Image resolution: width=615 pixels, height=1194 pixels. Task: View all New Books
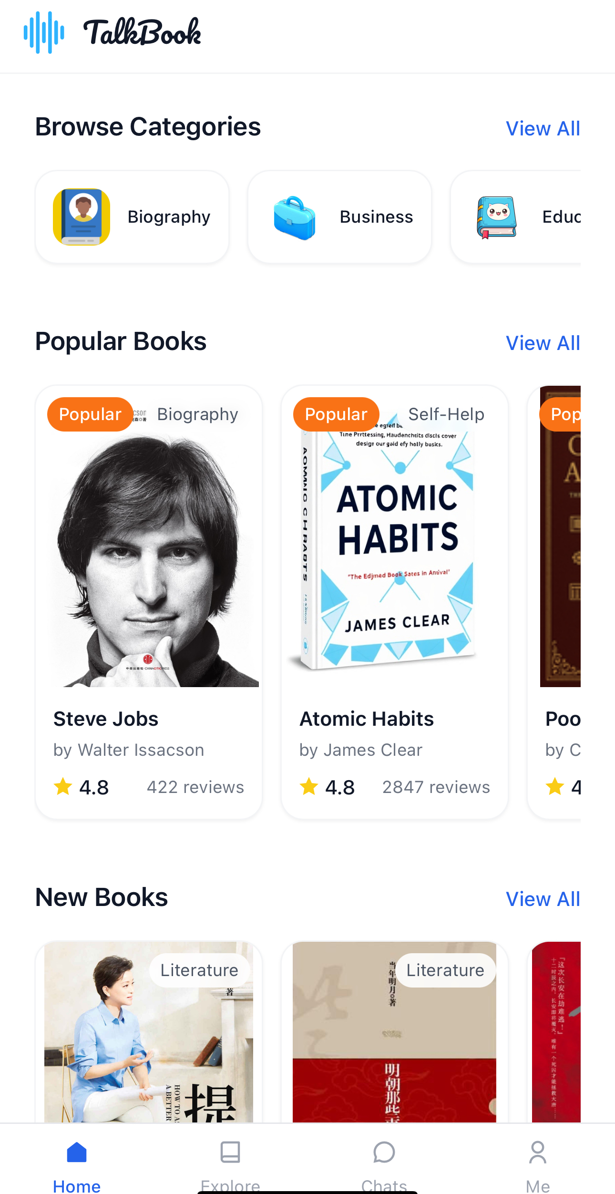(543, 899)
